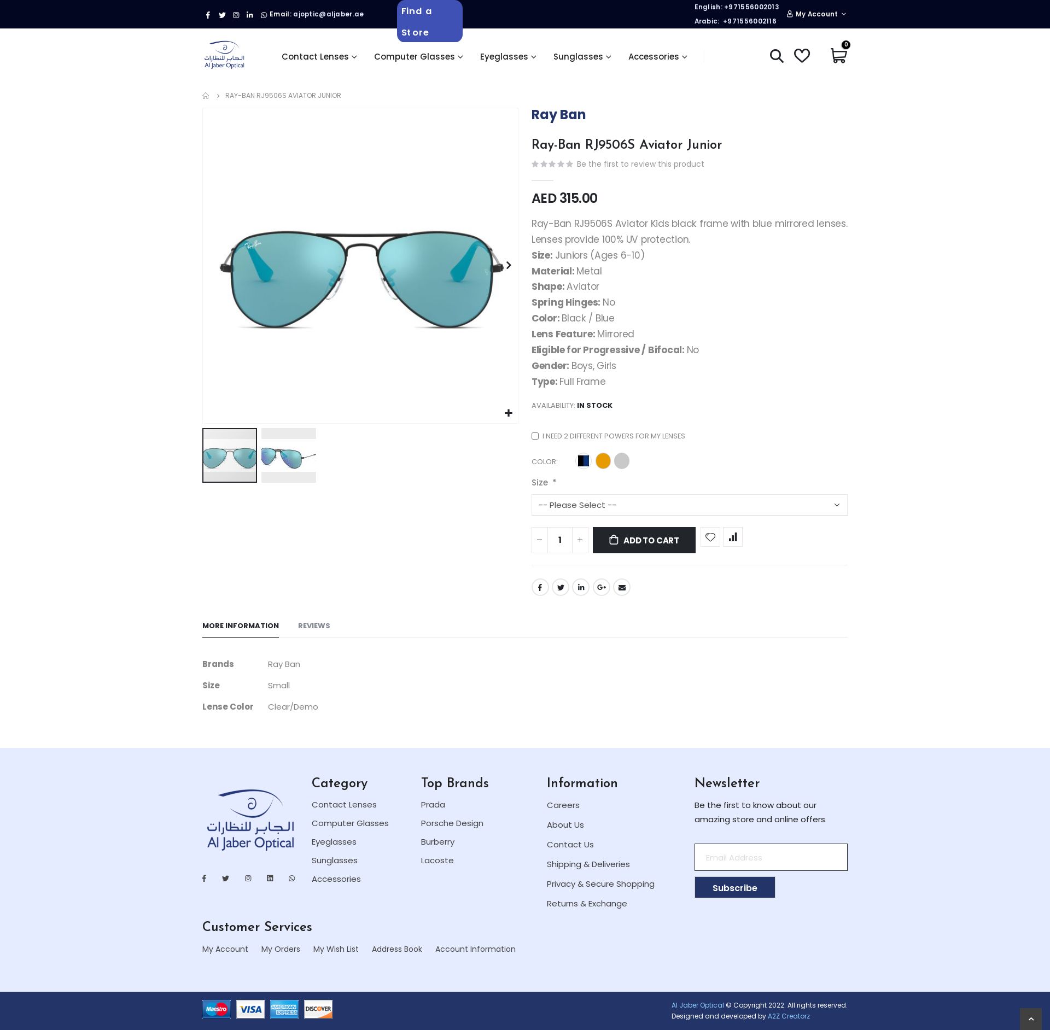Viewport: 1050px width, 1030px height.
Task: Click A2Z Creatorz developer link
Action: pos(789,1016)
